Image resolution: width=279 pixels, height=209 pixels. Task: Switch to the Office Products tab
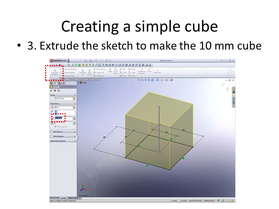click(93, 79)
